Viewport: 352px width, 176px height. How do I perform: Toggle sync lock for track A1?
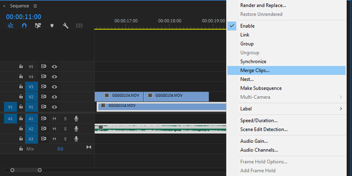44,118
